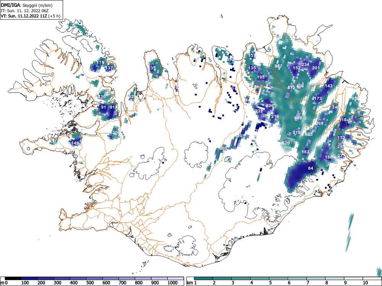Click the visibility value 175
Viewport: 382px width, 286px height.
click(100, 63)
